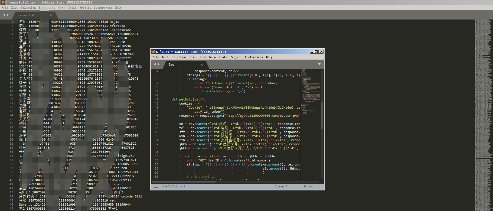Go to previous tab in 3.py window
The width and height of the screenshot is (493, 211).
(x=155, y=64)
